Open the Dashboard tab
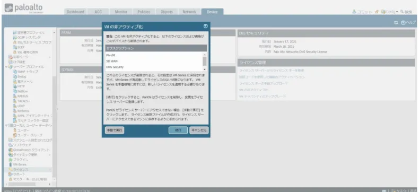The width and height of the screenshot is (420, 192). click(x=75, y=12)
